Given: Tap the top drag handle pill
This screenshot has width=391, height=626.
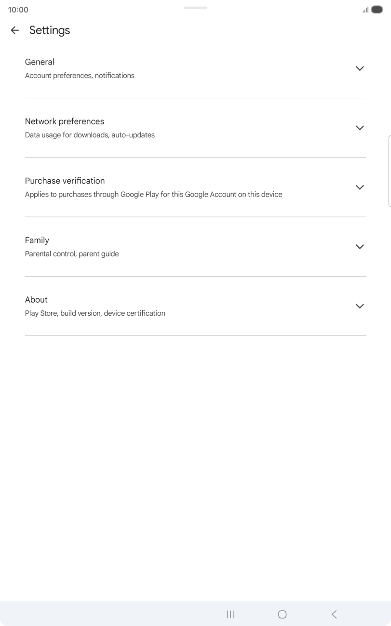Looking at the screenshot, I should pos(195,8).
